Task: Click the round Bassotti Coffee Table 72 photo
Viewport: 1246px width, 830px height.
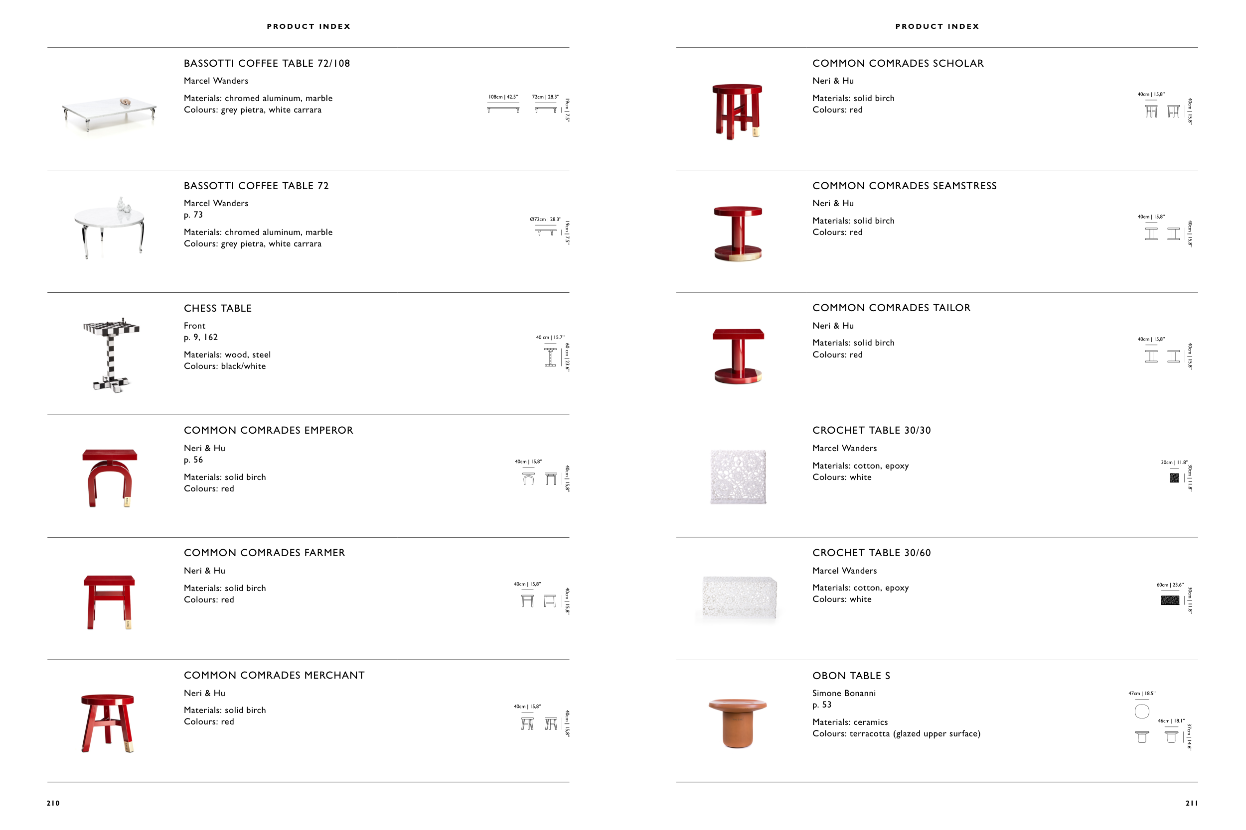Action: (x=110, y=228)
